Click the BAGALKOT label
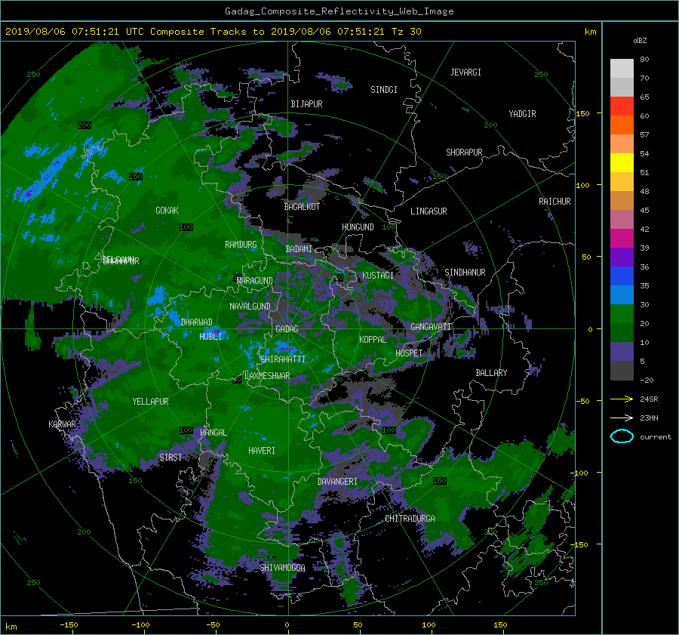The height and width of the screenshot is (635, 679). [x=302, y=207]
